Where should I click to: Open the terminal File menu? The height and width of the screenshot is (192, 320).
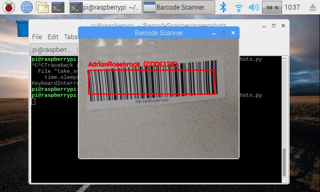(37, 37)
